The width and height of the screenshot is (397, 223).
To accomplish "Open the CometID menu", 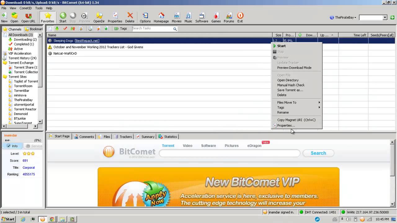I will coord(25,8).
